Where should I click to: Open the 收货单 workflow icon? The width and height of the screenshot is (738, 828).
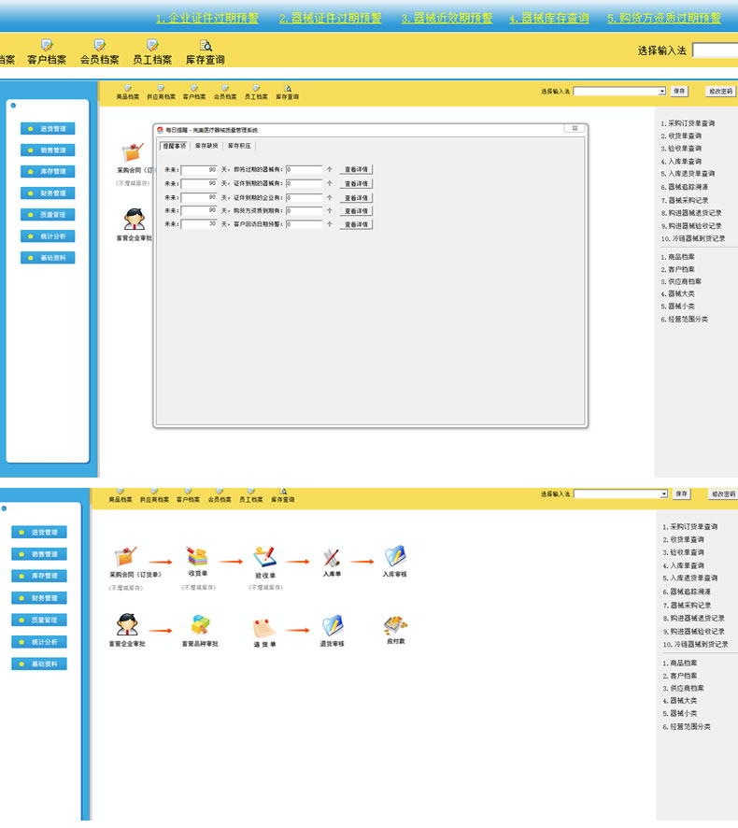point(196,557)
